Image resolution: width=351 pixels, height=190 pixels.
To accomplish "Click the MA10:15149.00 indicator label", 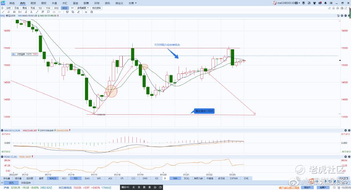I will 48,16.
